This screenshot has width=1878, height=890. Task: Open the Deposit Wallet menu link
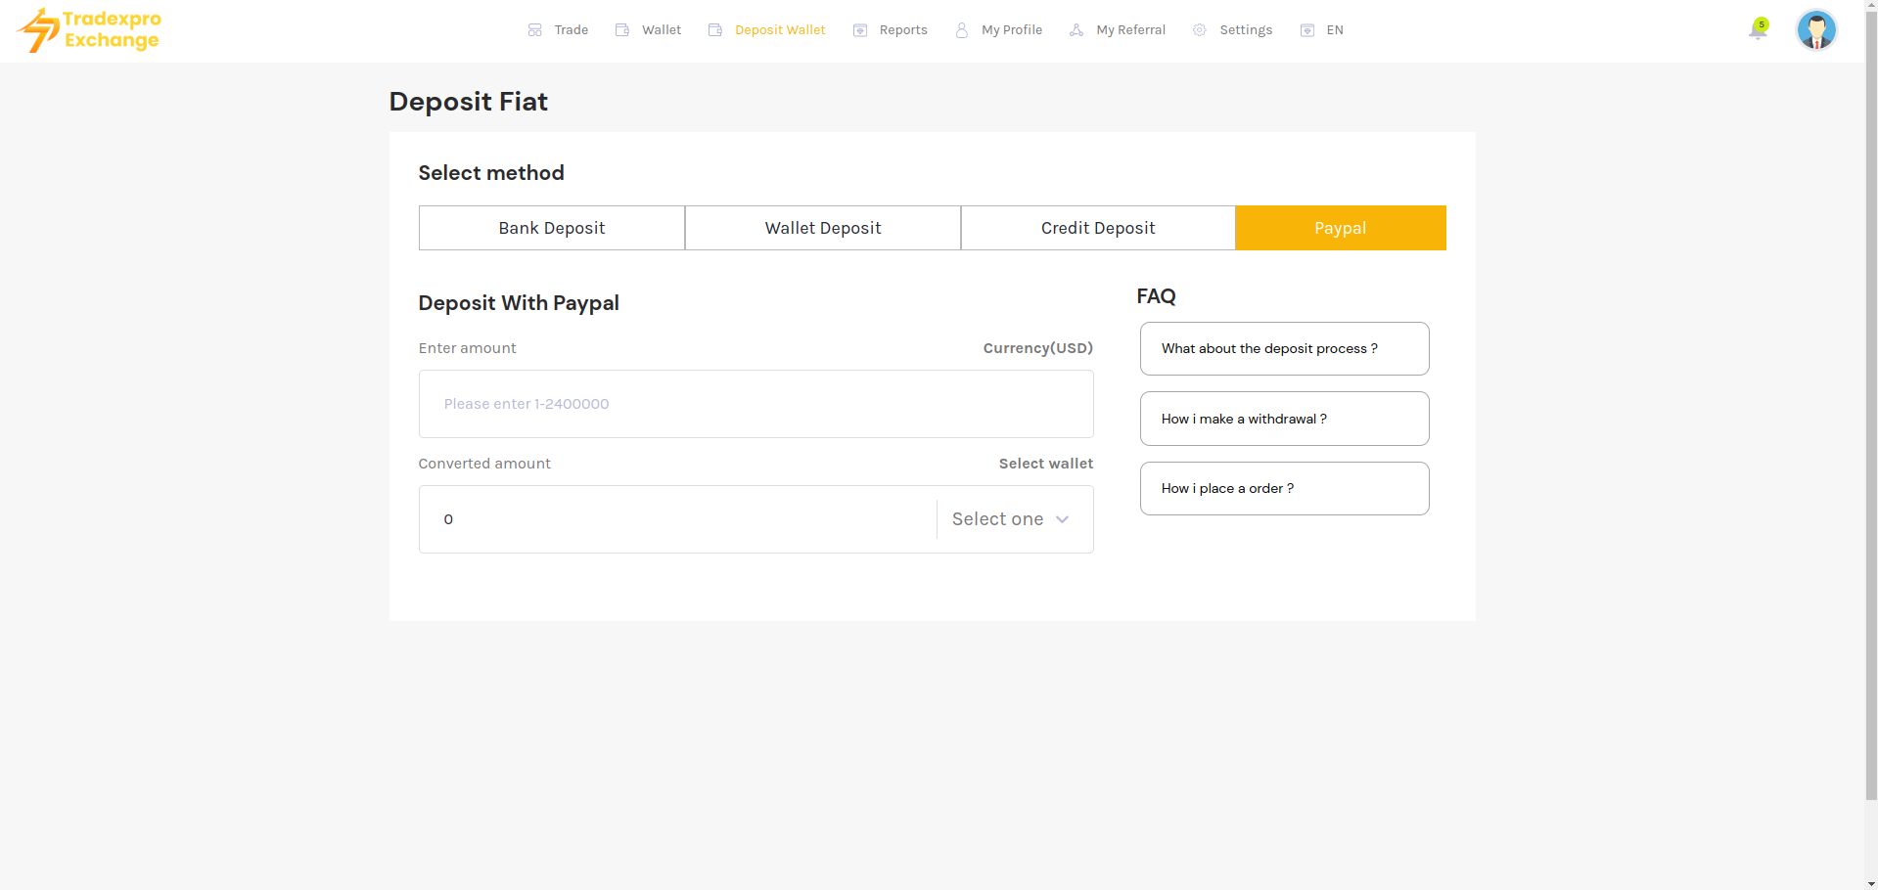tap(779, 30)
